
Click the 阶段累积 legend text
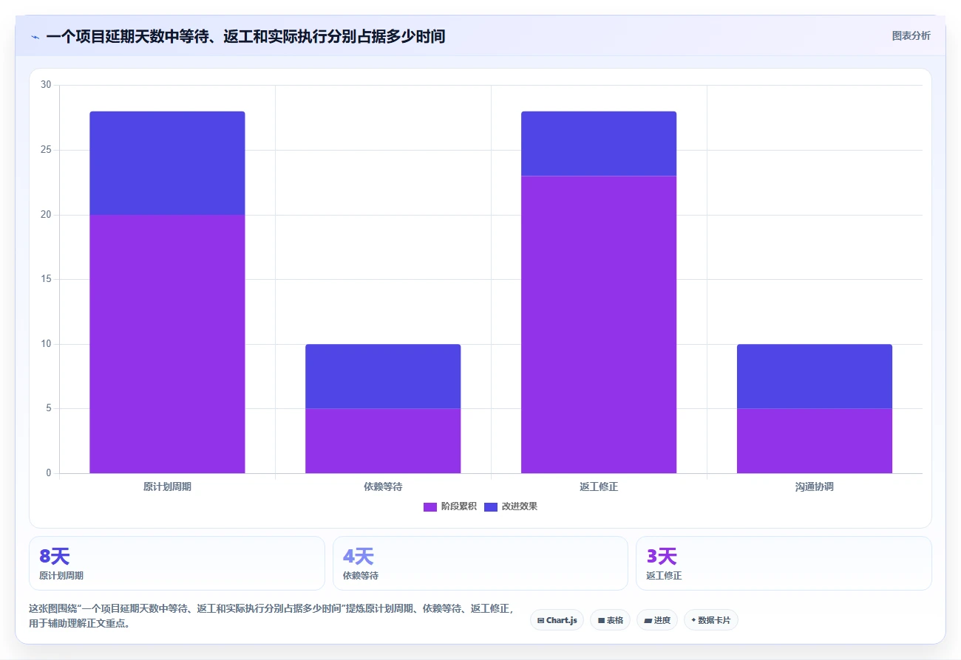pos(459,506)
